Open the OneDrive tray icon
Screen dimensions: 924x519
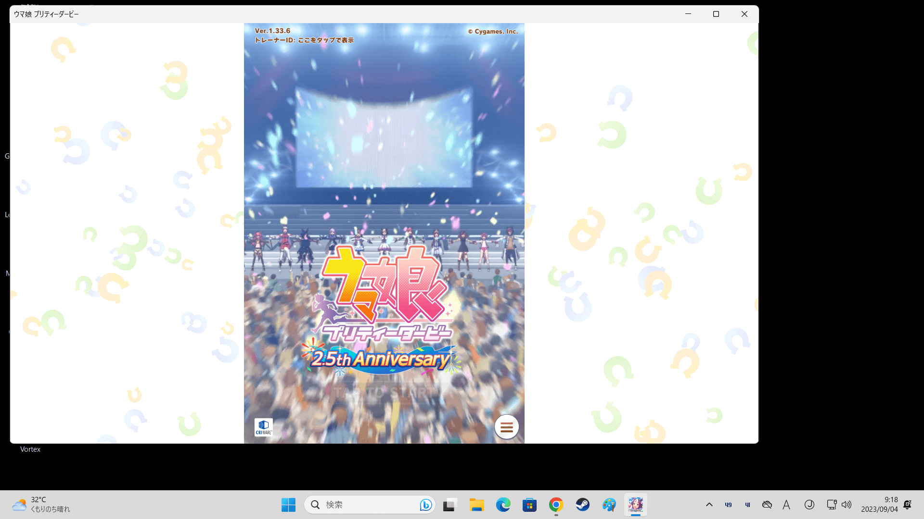pyautogui.click(x=767, y=505)
